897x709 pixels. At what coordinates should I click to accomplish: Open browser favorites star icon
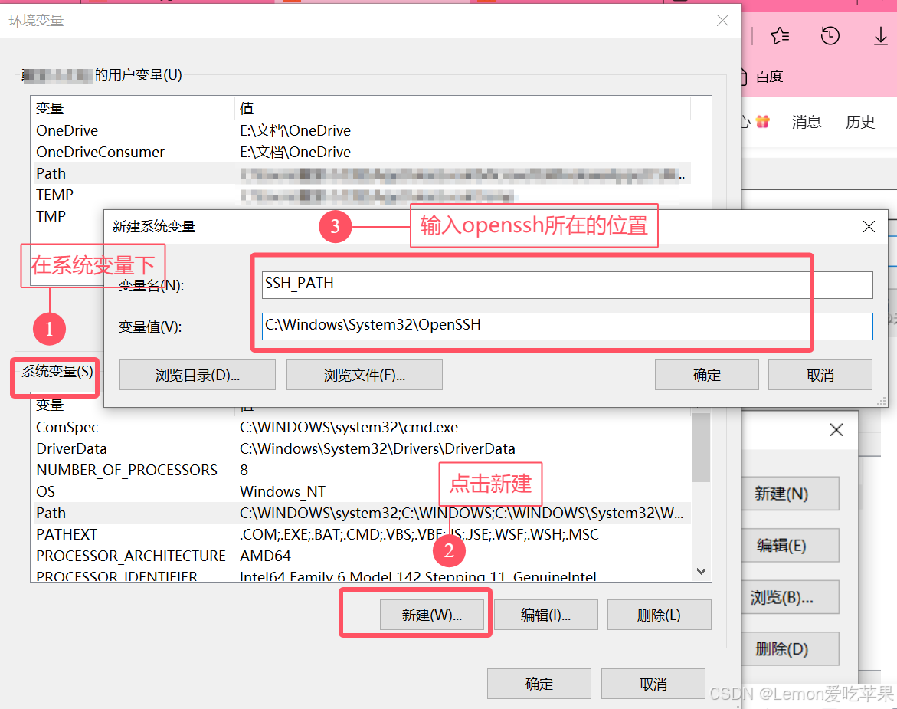[x=779, y=36]
